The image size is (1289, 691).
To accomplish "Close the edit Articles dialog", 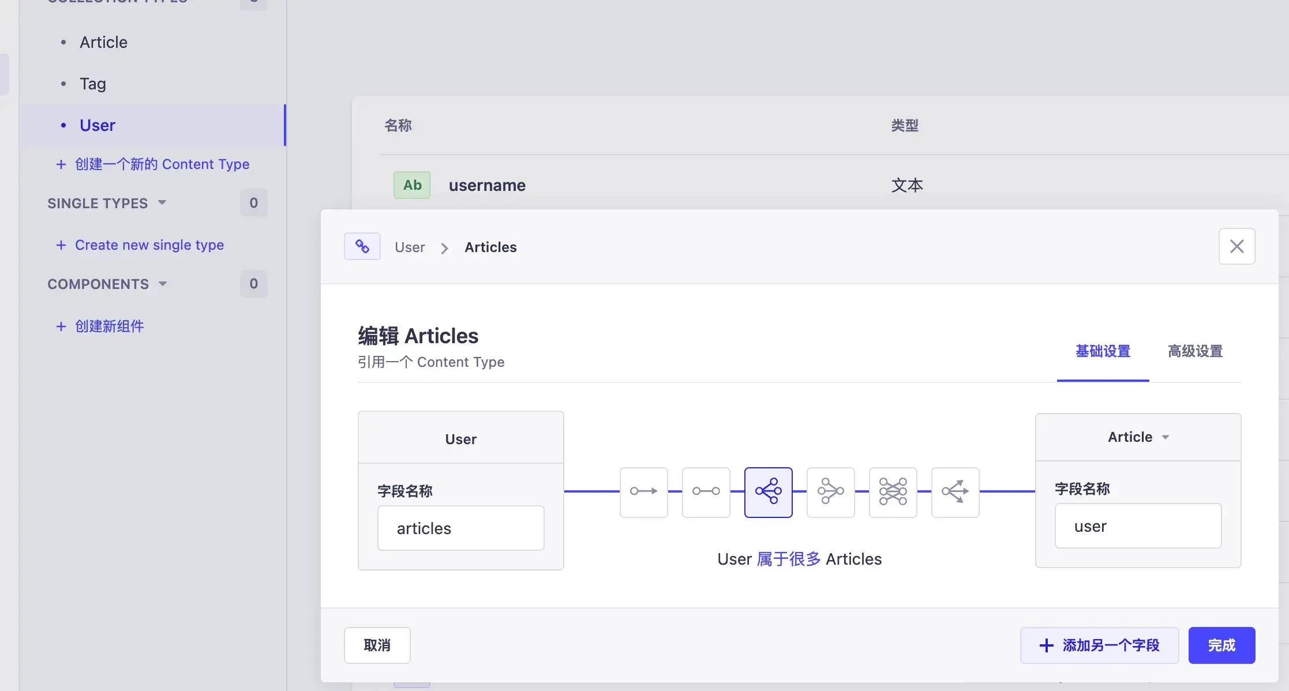I will [x=1236, y=247].
